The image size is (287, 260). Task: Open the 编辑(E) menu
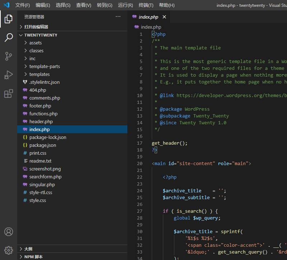(43, 5)
